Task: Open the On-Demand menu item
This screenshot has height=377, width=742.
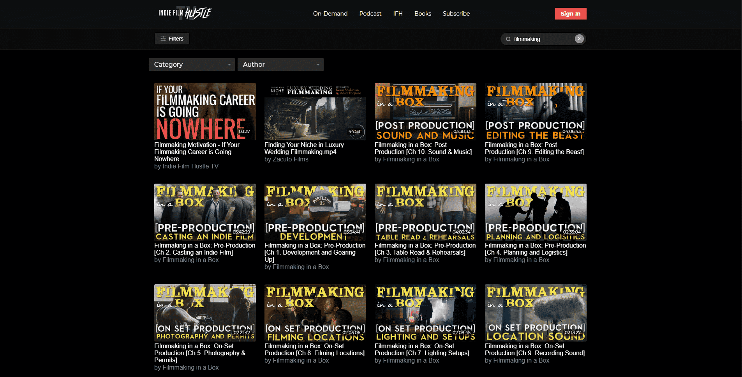Action: (x=330, y=14)
